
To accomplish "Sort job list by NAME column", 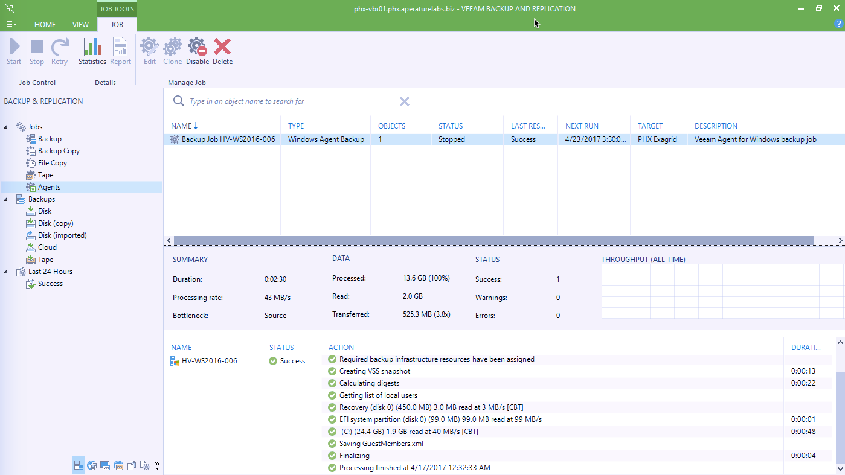I will tap(181, 126).
